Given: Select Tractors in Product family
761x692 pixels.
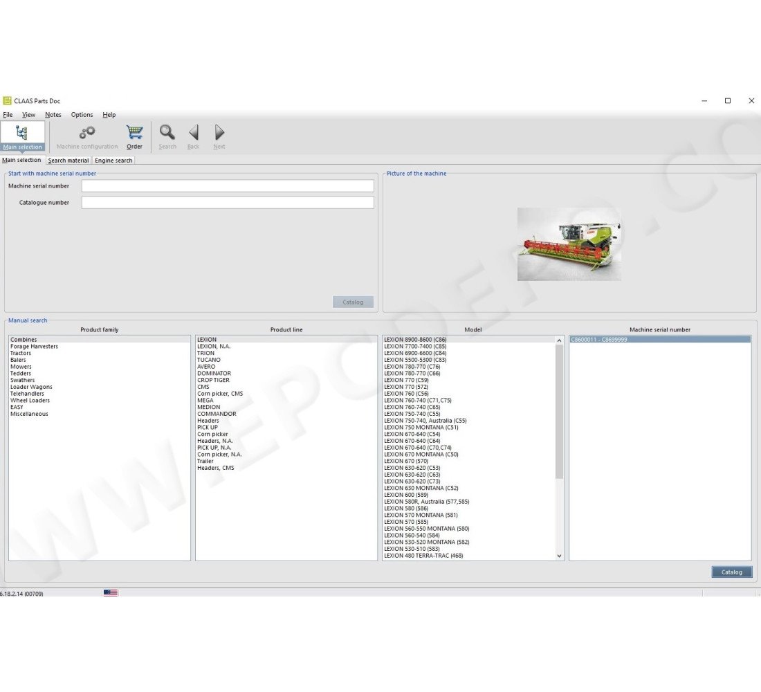Looking at the screenshot, I should pos(100,354).
